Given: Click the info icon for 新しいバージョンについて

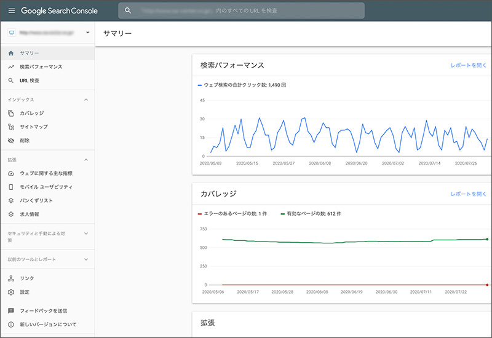Looking at the screenshot, I should point(11,324).
